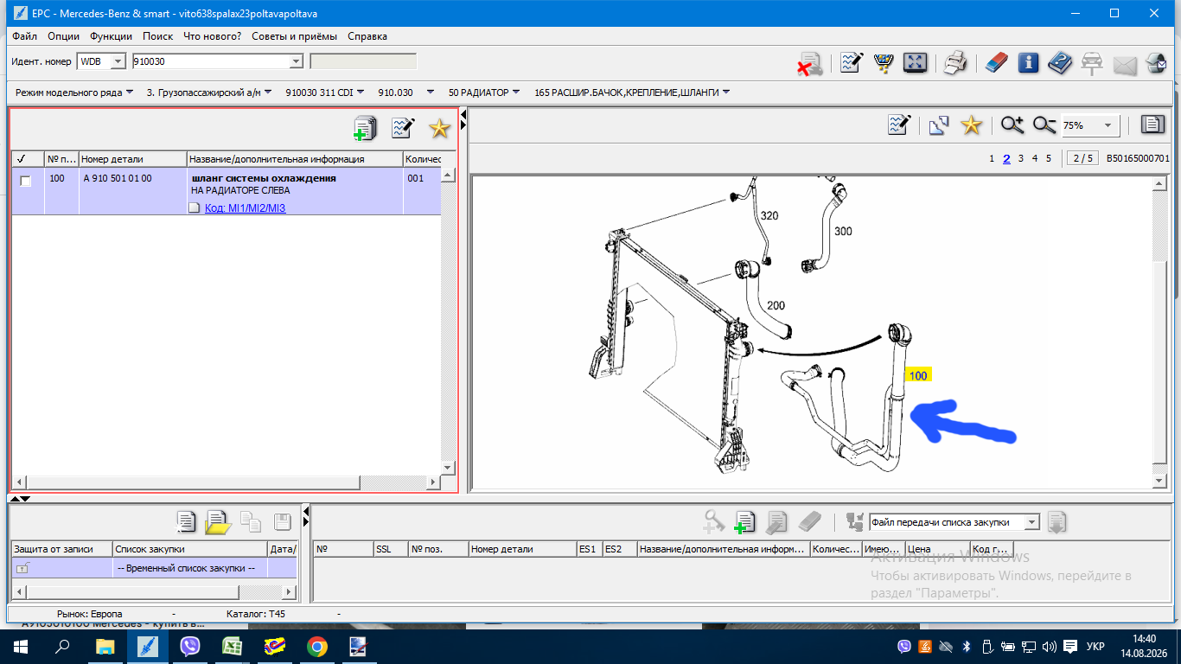
Task: Click the notes icon above parts table
Action: [403, 128]
